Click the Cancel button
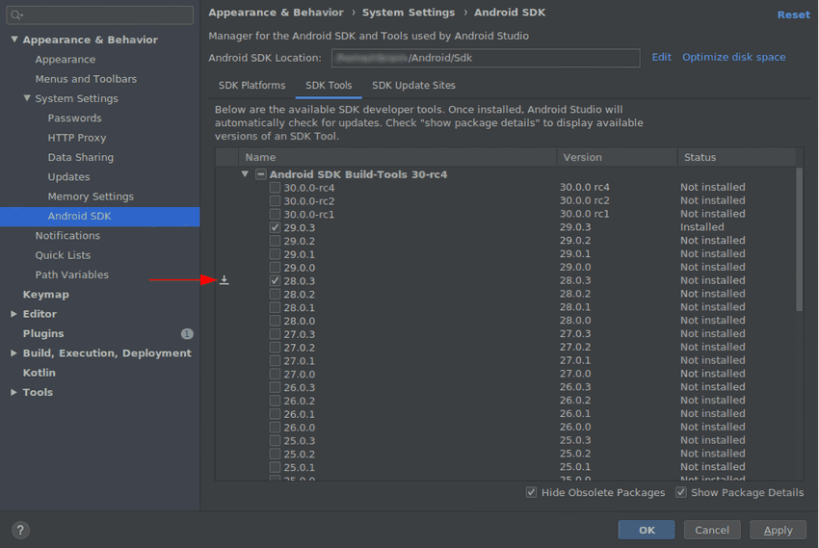 point(712,530)
